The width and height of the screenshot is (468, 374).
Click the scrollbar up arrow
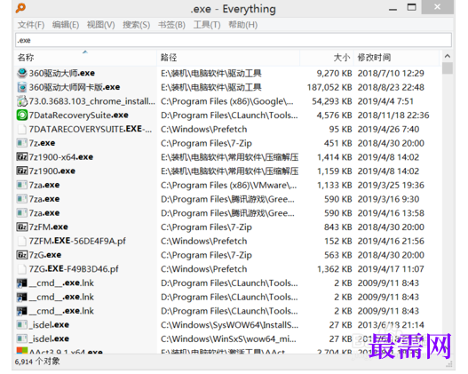(447, 56)
